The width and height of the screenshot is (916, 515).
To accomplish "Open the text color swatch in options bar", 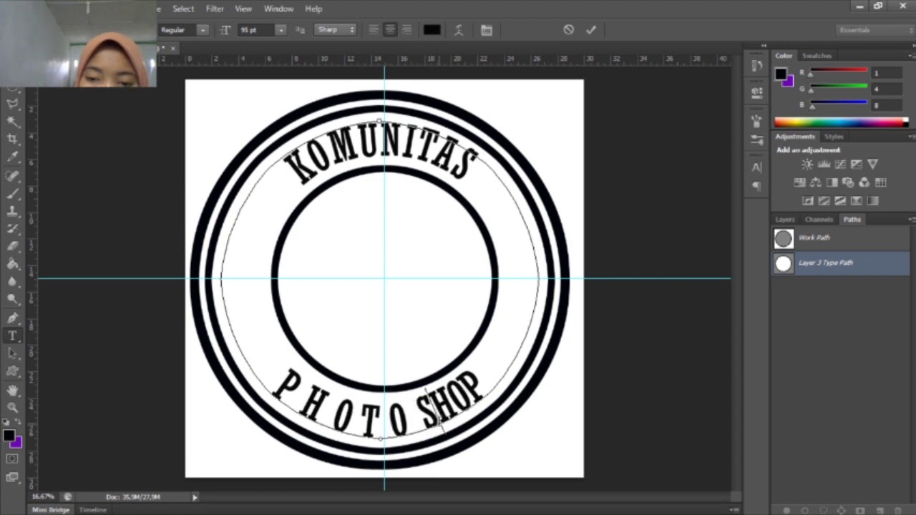I will coord(432,30).
